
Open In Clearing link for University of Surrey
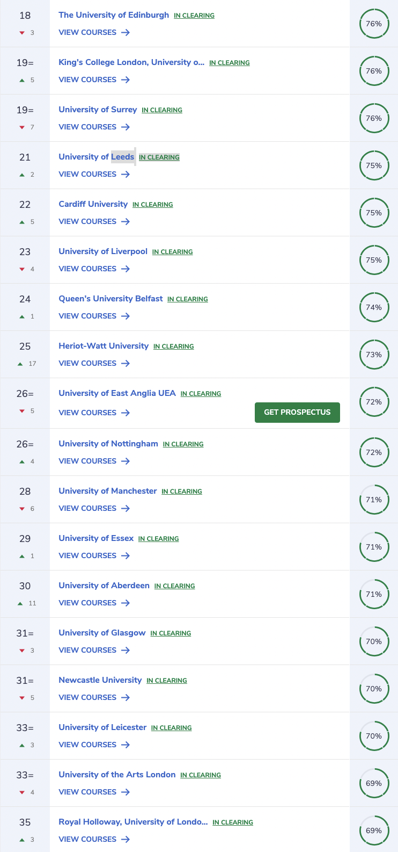click(162, 110)
